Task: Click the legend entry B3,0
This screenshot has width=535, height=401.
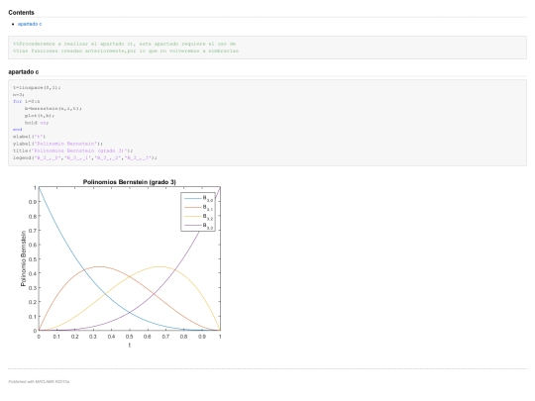Action: click(198, 198)
